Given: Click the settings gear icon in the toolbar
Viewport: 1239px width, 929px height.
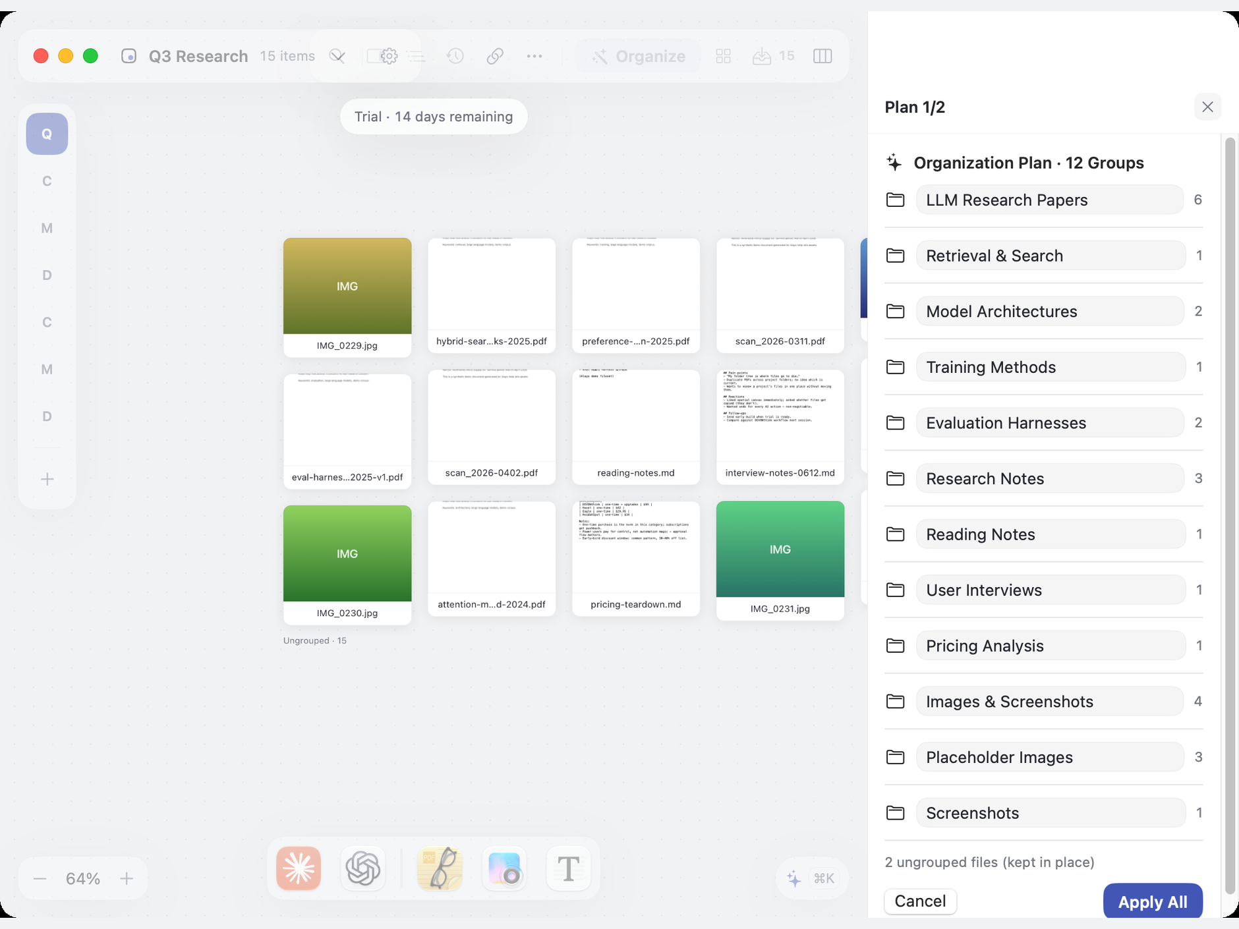Looking at the screenshot, I should click(389, 56).
